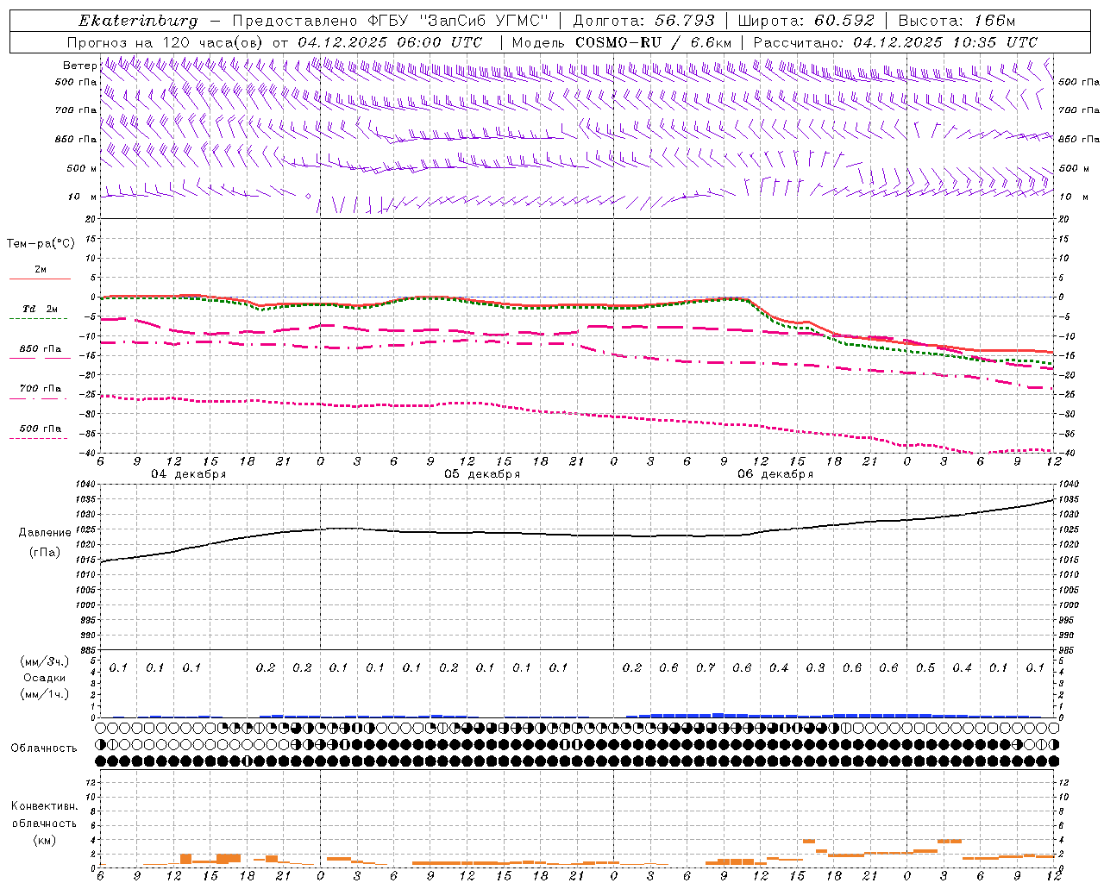Click the 0.5 precipitation value
The image size is (1104, 883).
coord(925,667)
